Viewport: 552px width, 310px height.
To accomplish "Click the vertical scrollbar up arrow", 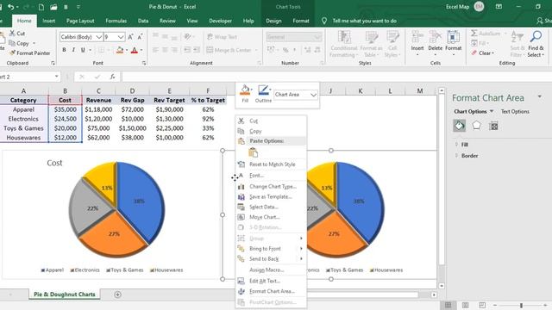I will pos(442,90).
